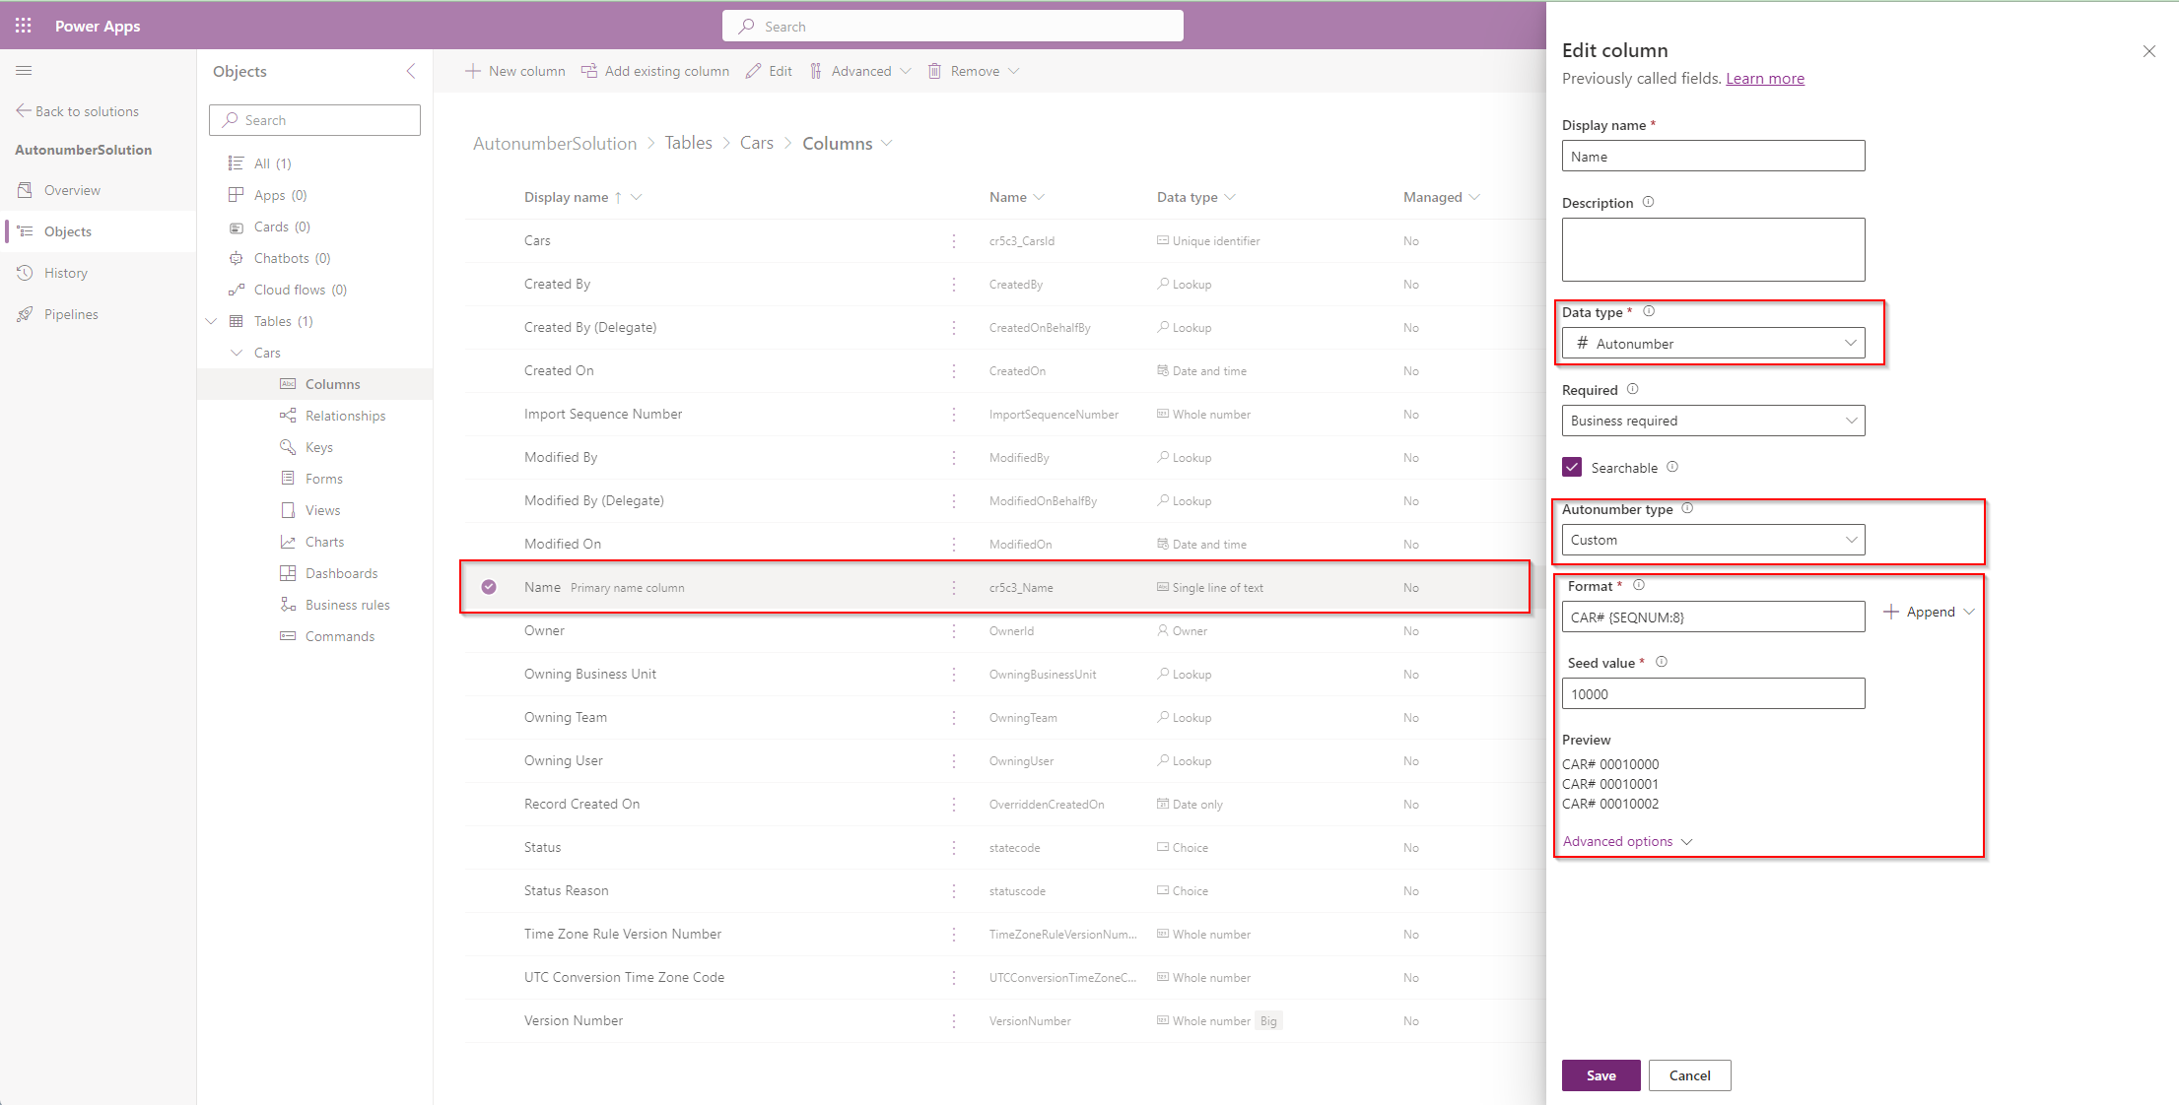Open more options for Owner row
Viewport: 2179px width, 1105px height.
[954, 630]
